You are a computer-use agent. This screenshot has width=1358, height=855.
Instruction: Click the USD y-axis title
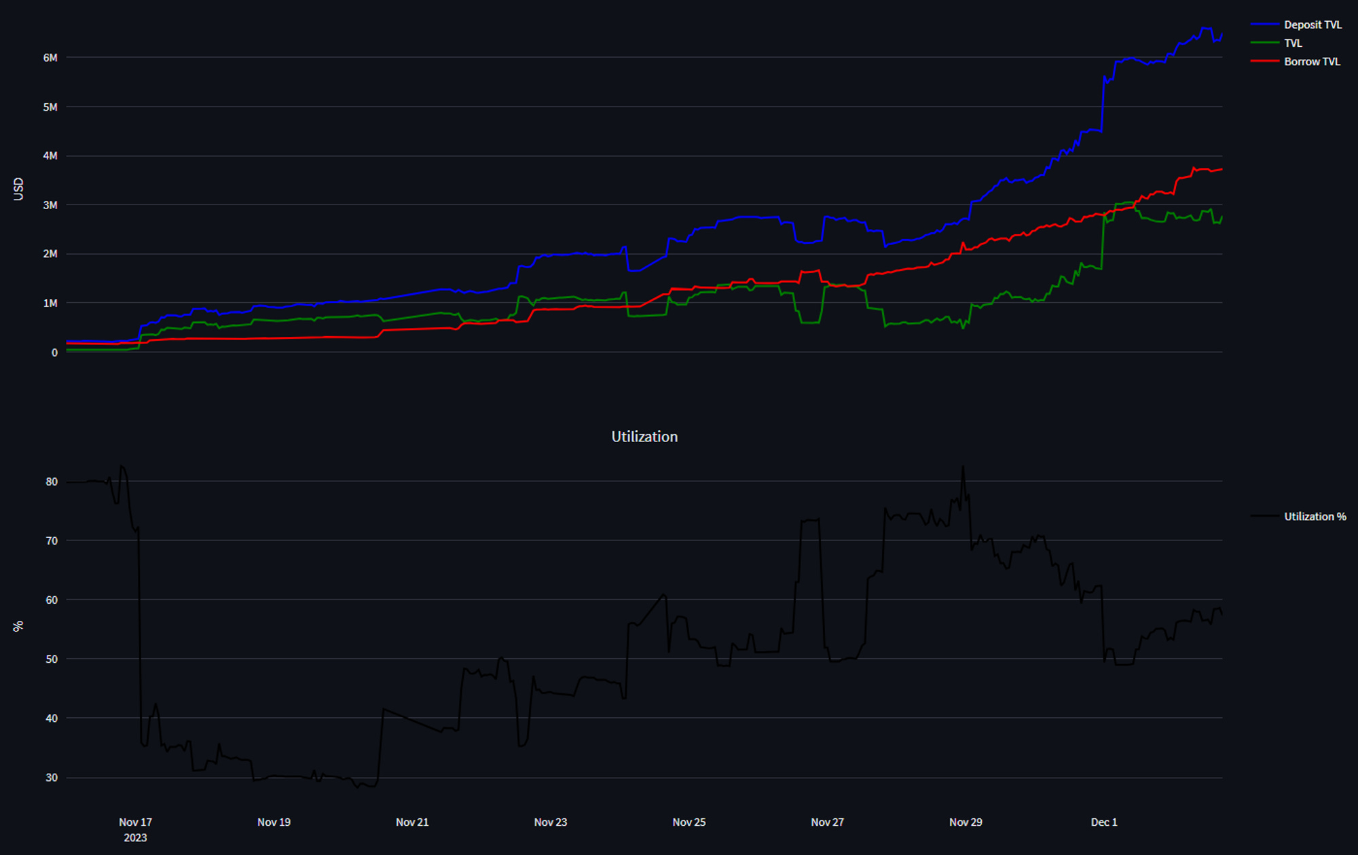18,189
